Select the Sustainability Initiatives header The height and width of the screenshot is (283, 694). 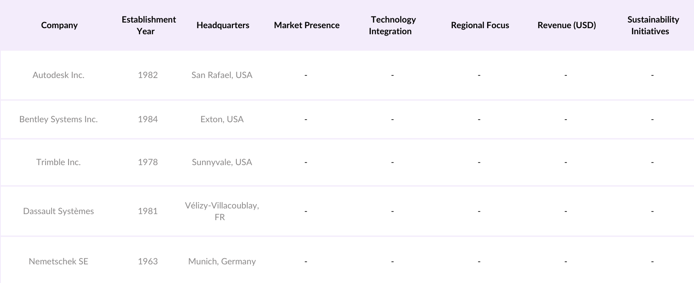pos(652,25)
